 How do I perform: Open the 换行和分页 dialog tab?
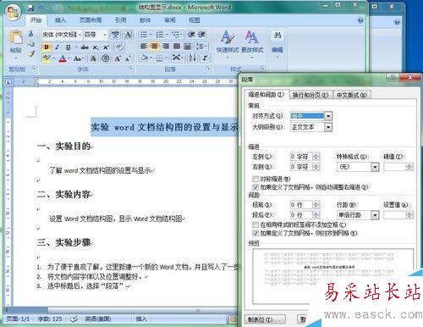(310, 95)
